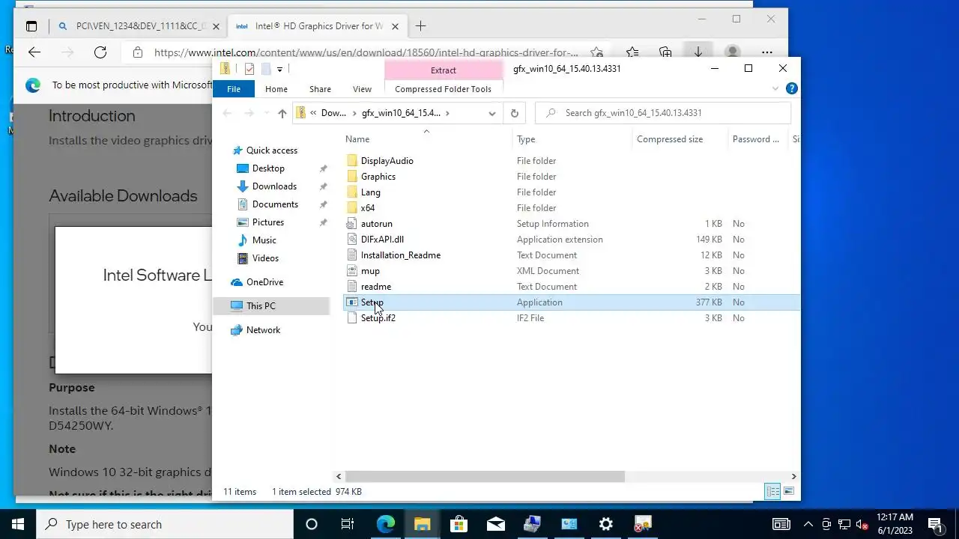Switch to the Share ribbon tab
The width and height of the screenshot is (959, 539).
pos(320,89)
